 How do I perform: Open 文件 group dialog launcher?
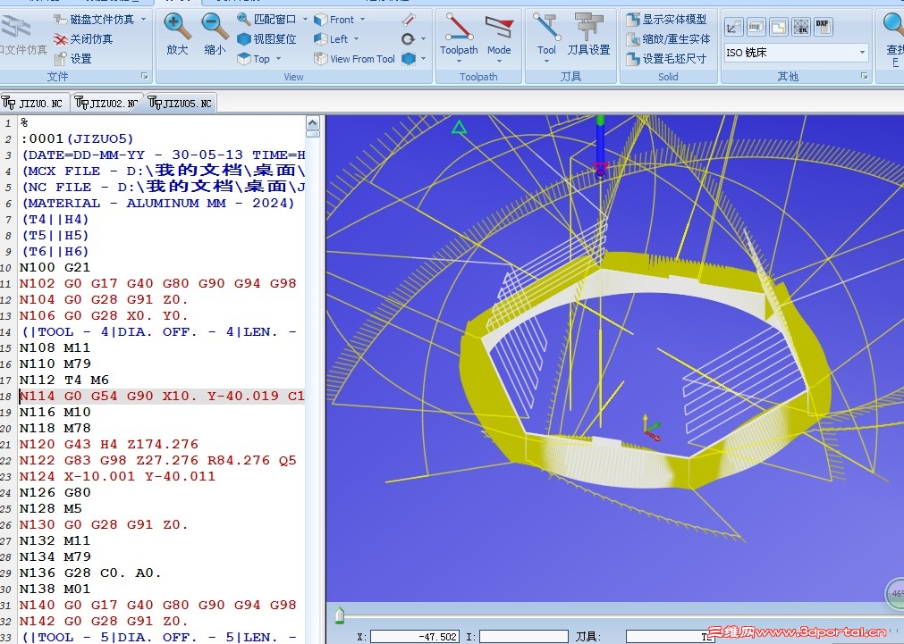[145, 76]
